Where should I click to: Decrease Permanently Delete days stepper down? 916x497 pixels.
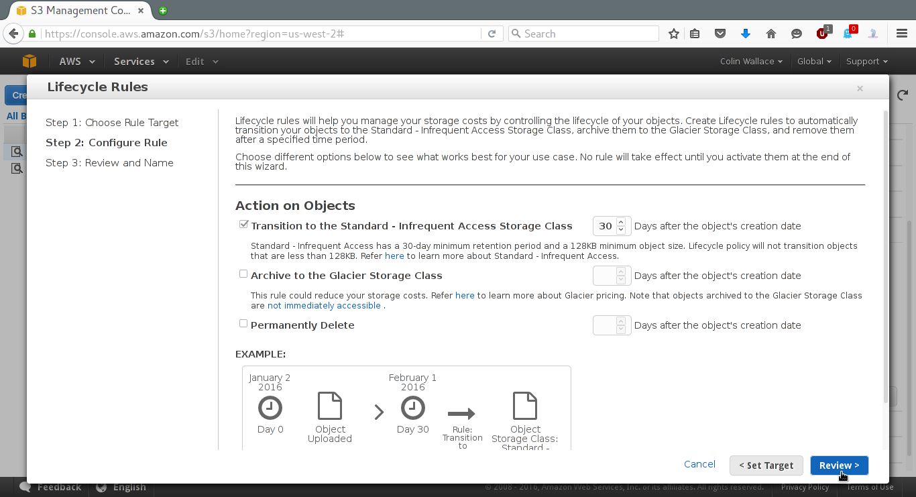[x=621, y=329]
